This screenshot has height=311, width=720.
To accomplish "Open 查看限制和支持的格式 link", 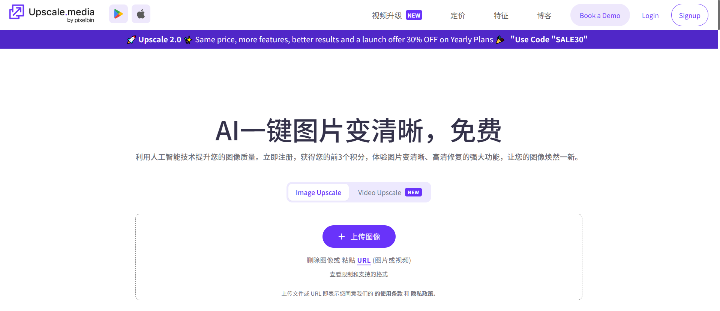I will point(359,274).
